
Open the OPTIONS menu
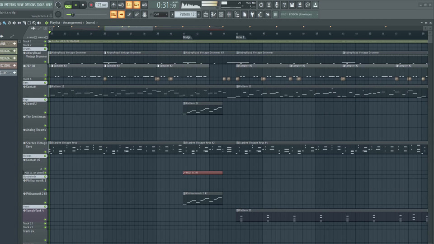30,5
